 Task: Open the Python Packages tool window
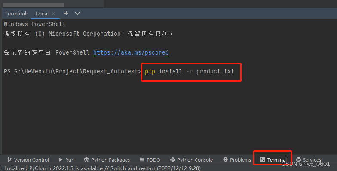(x=107, y=160)
